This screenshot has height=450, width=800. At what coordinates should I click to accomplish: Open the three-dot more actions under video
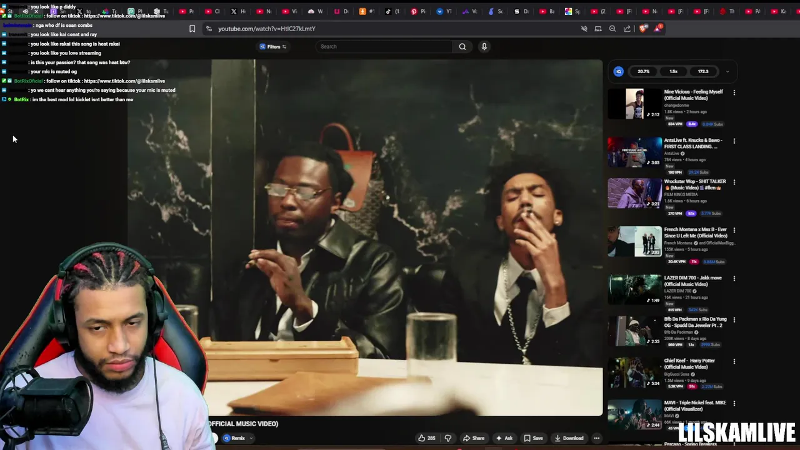597,438
